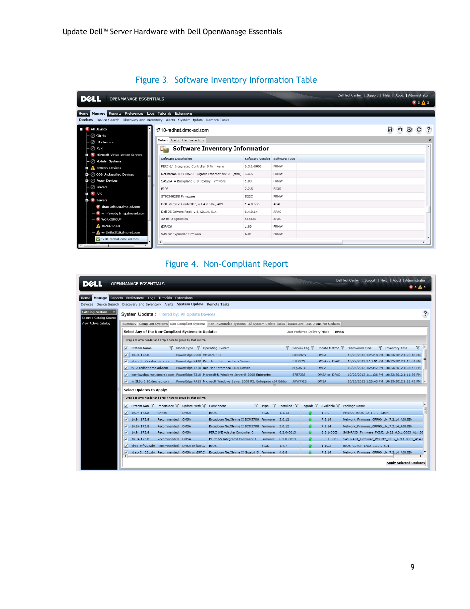The height and width of the screenshot is (609, 470).
Task: Collapse the Servers tree node
Action: click(x=87, y=200)
